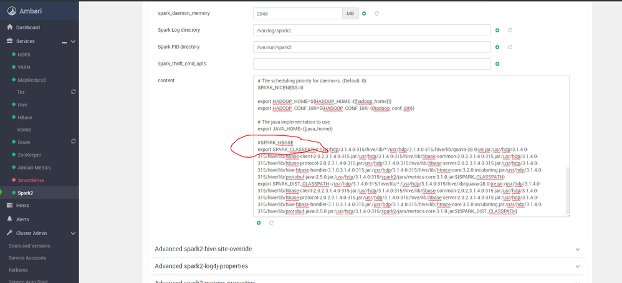Select the Sqoop service

pyautogui.click(x=24, y=130)
